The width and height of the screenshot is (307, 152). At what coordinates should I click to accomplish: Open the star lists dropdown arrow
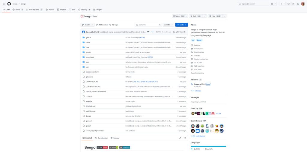(224, 16)
